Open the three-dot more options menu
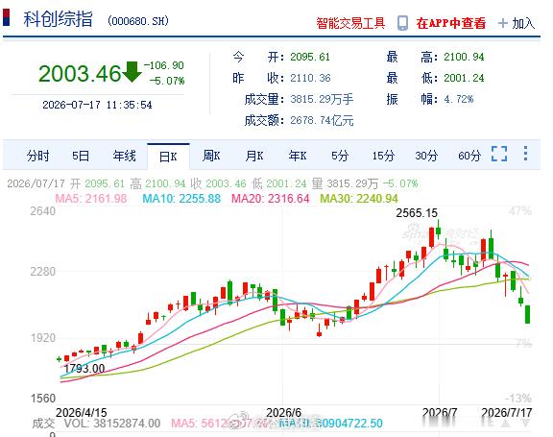553x437 pixels. (525, 154)
